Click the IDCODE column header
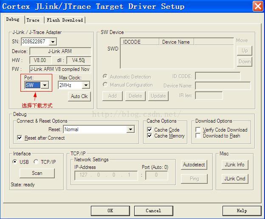The image size is (265, 219). [140, 42]
